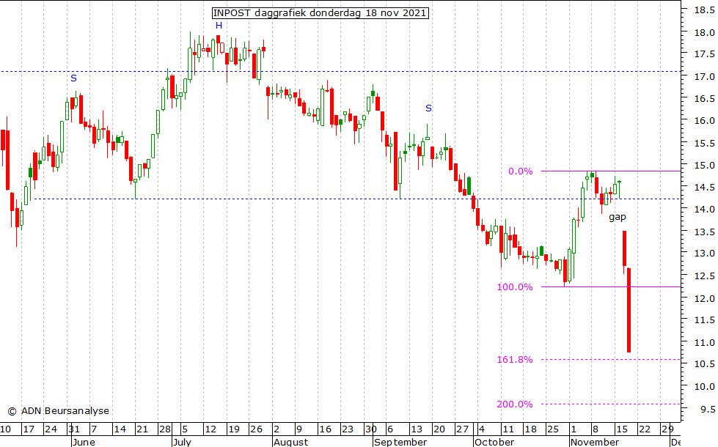Click the chart title INPOST daggrafiek donderdag 18 nov 2021
Screen dimensions: 718x447
pos(320,12)
